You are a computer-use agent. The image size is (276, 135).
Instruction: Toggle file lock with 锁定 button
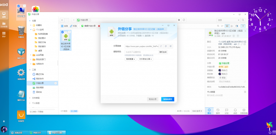coord(222,78)
